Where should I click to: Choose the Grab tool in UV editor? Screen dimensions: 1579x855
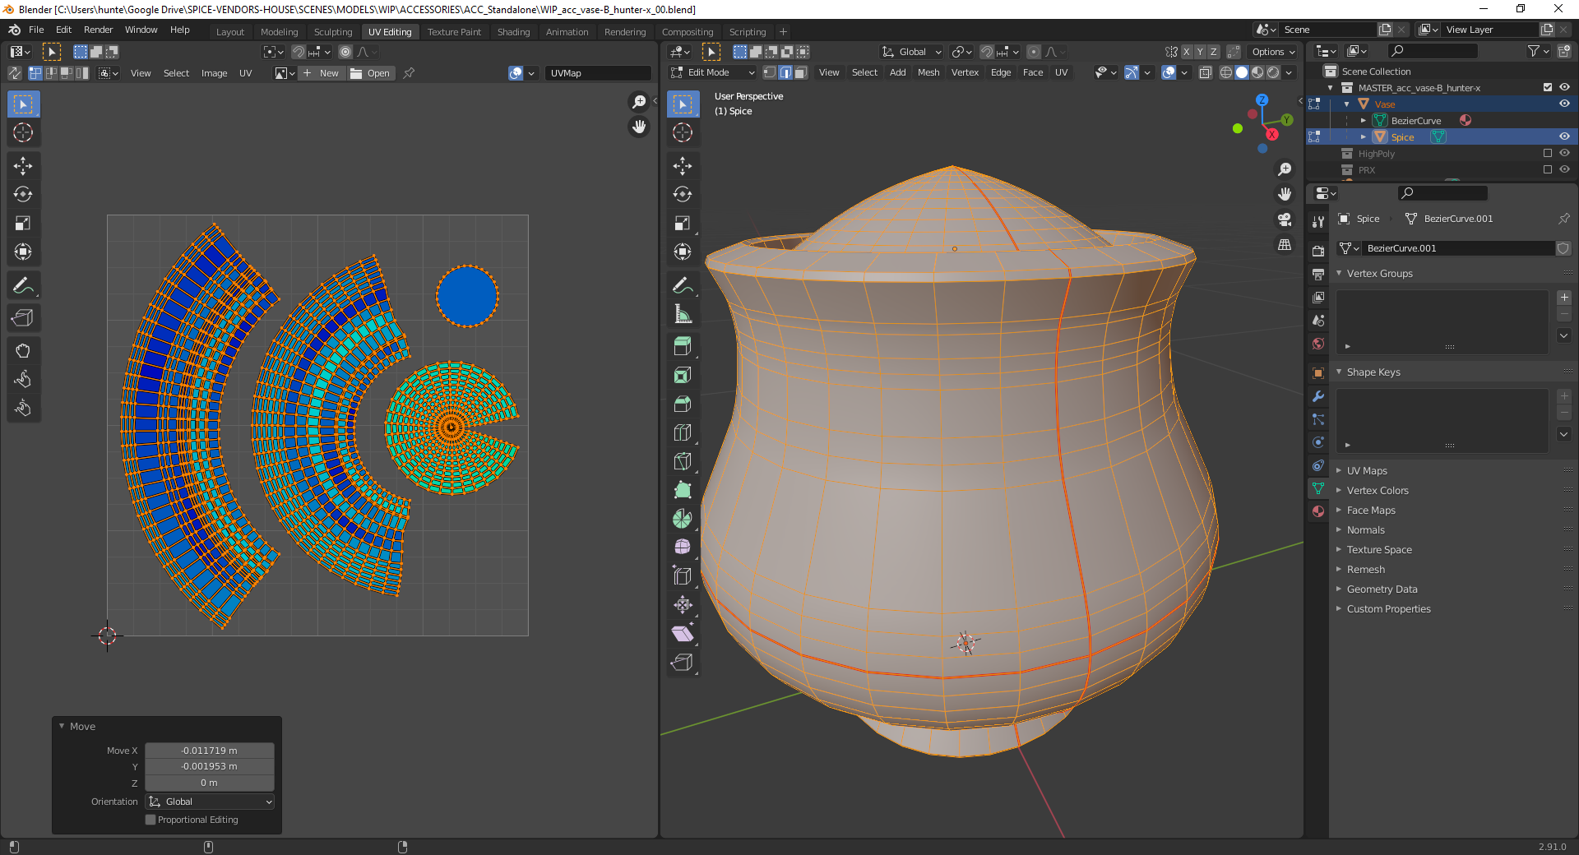pyautogui.click(x=23, y=351)
